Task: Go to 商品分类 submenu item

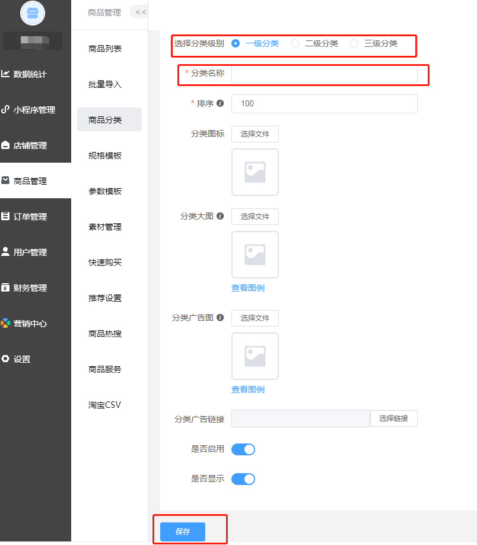Action: point(109,119)
